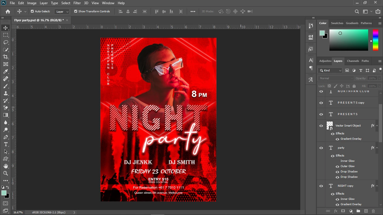Open the Gradients tab
The image size is (383, 215).
[352, 23]
